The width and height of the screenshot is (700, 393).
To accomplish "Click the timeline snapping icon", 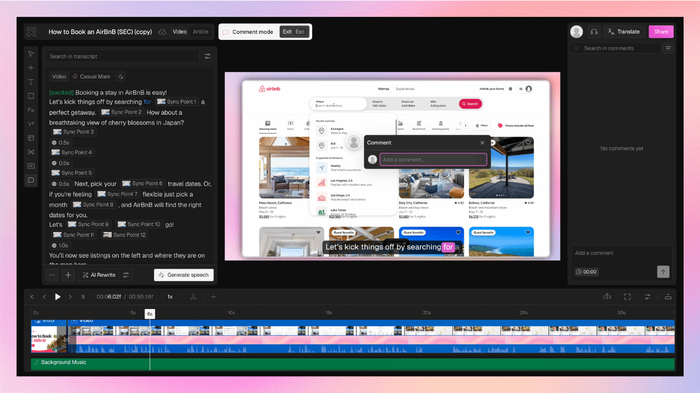I will click(x=607, y=297).
